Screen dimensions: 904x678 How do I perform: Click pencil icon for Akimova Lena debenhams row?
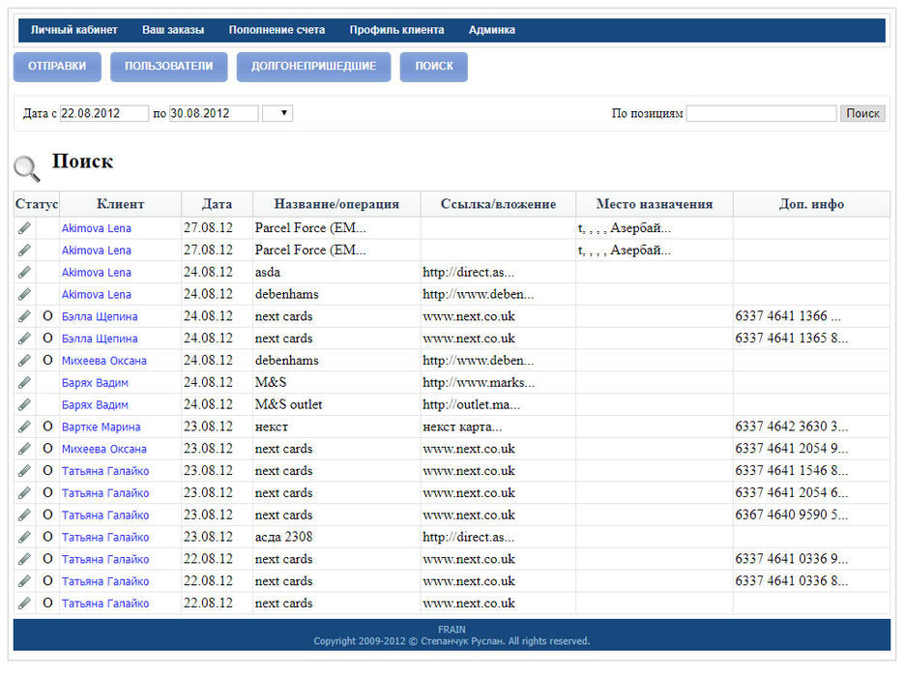[24, 294]
